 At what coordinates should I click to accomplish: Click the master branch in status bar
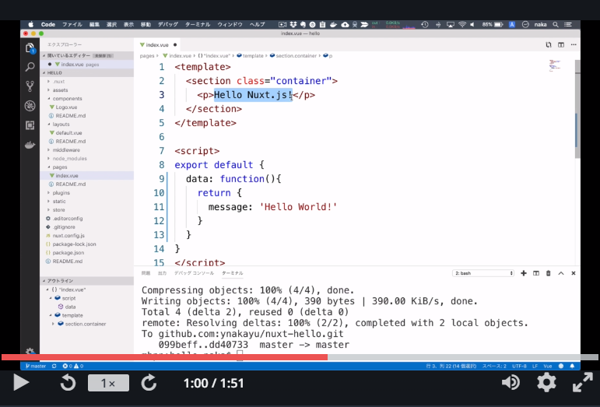tap(36, 366)
